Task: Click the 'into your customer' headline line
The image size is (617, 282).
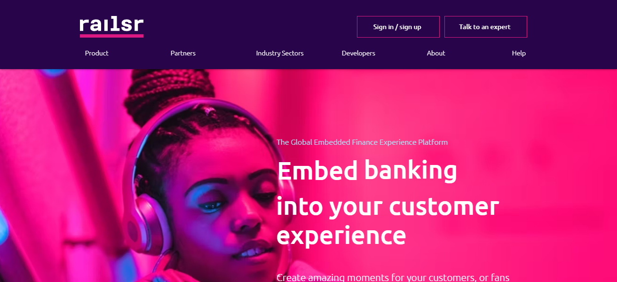Action: pos(388,206)
